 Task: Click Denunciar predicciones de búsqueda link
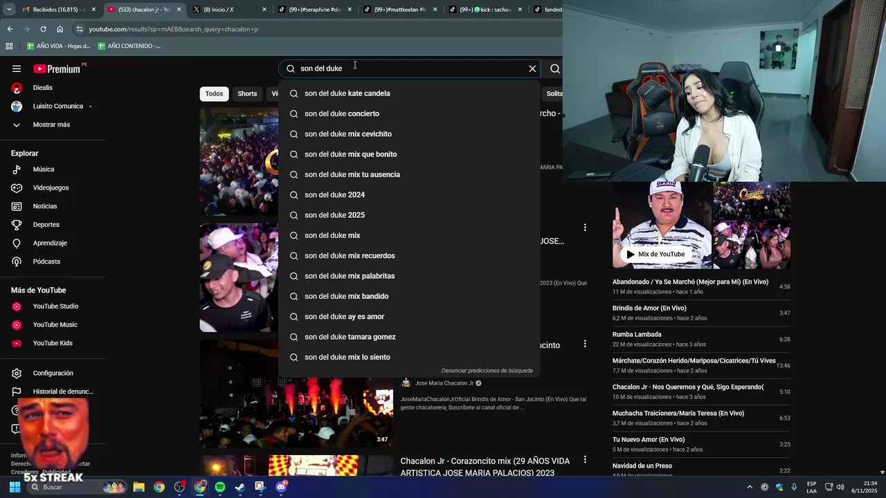487,371
